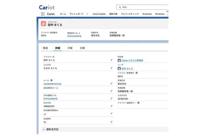Screen dimensions: 204x138
Task: Click 首都圏営業一部 in the header
Action: 117,36
